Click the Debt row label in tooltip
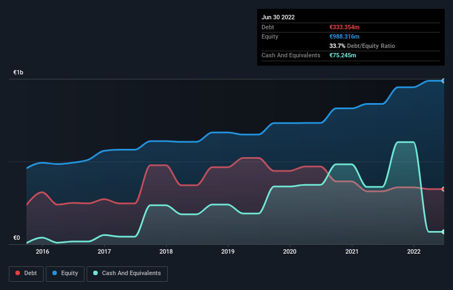 (268, 27)
